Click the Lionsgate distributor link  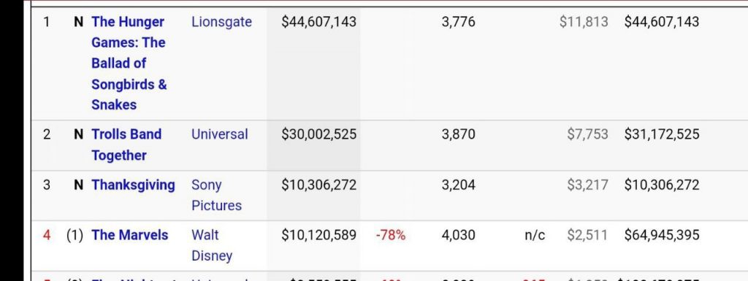tap(221, 22)
